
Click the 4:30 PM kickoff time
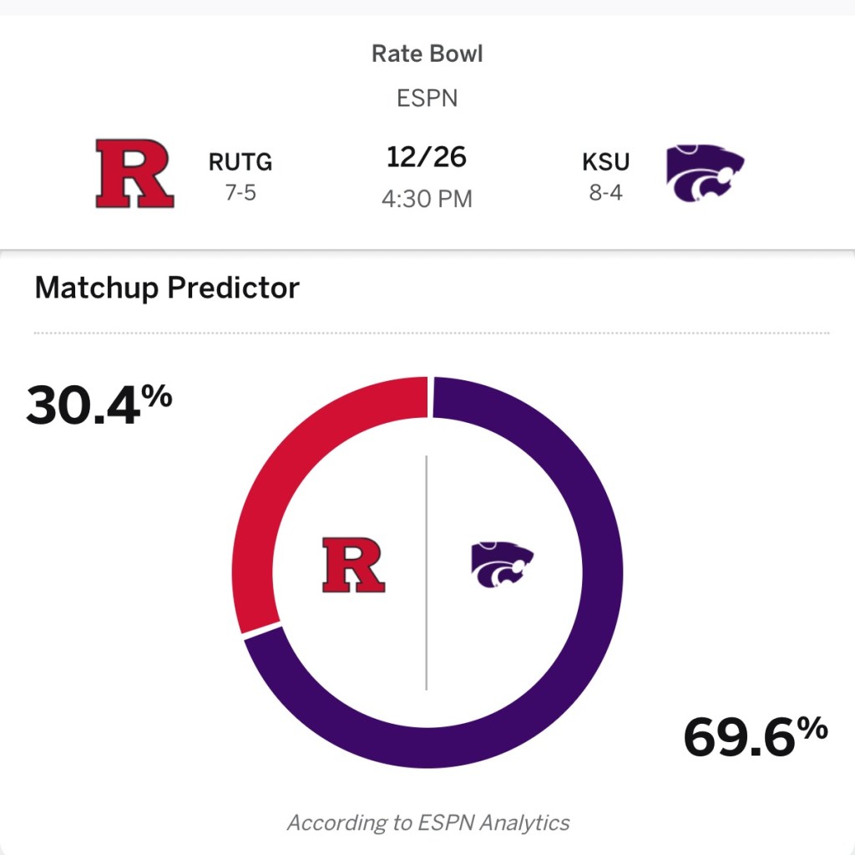(427, 200)
